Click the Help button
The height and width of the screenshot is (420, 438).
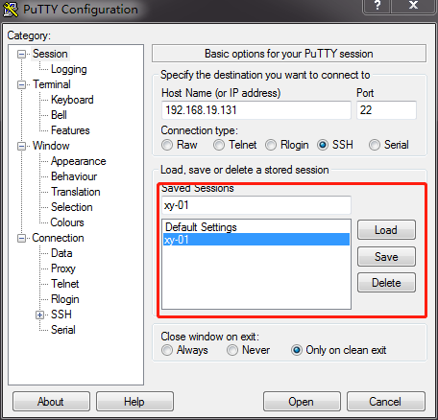134,402
